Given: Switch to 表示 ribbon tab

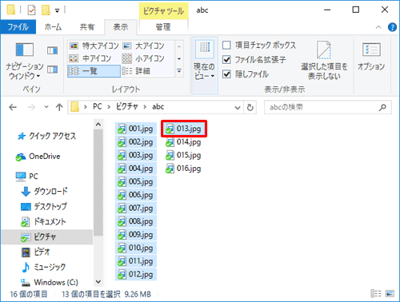Looking at the screenshot, I should (x=121, y=27).
